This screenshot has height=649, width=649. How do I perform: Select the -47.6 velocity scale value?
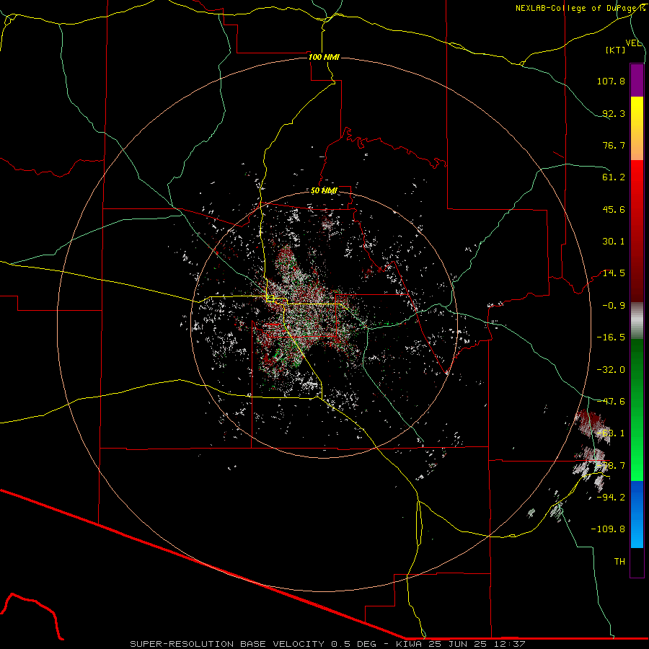pyautogui.click(x=611, y=402)
